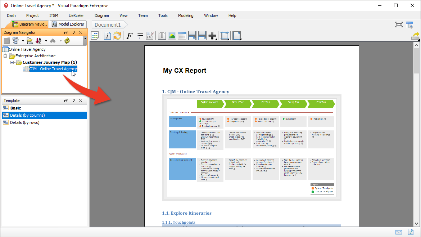Image resolution: width=421 pixels, height=237 pixels.
Task: Click the first page break icon
Action: coord(192,35)
